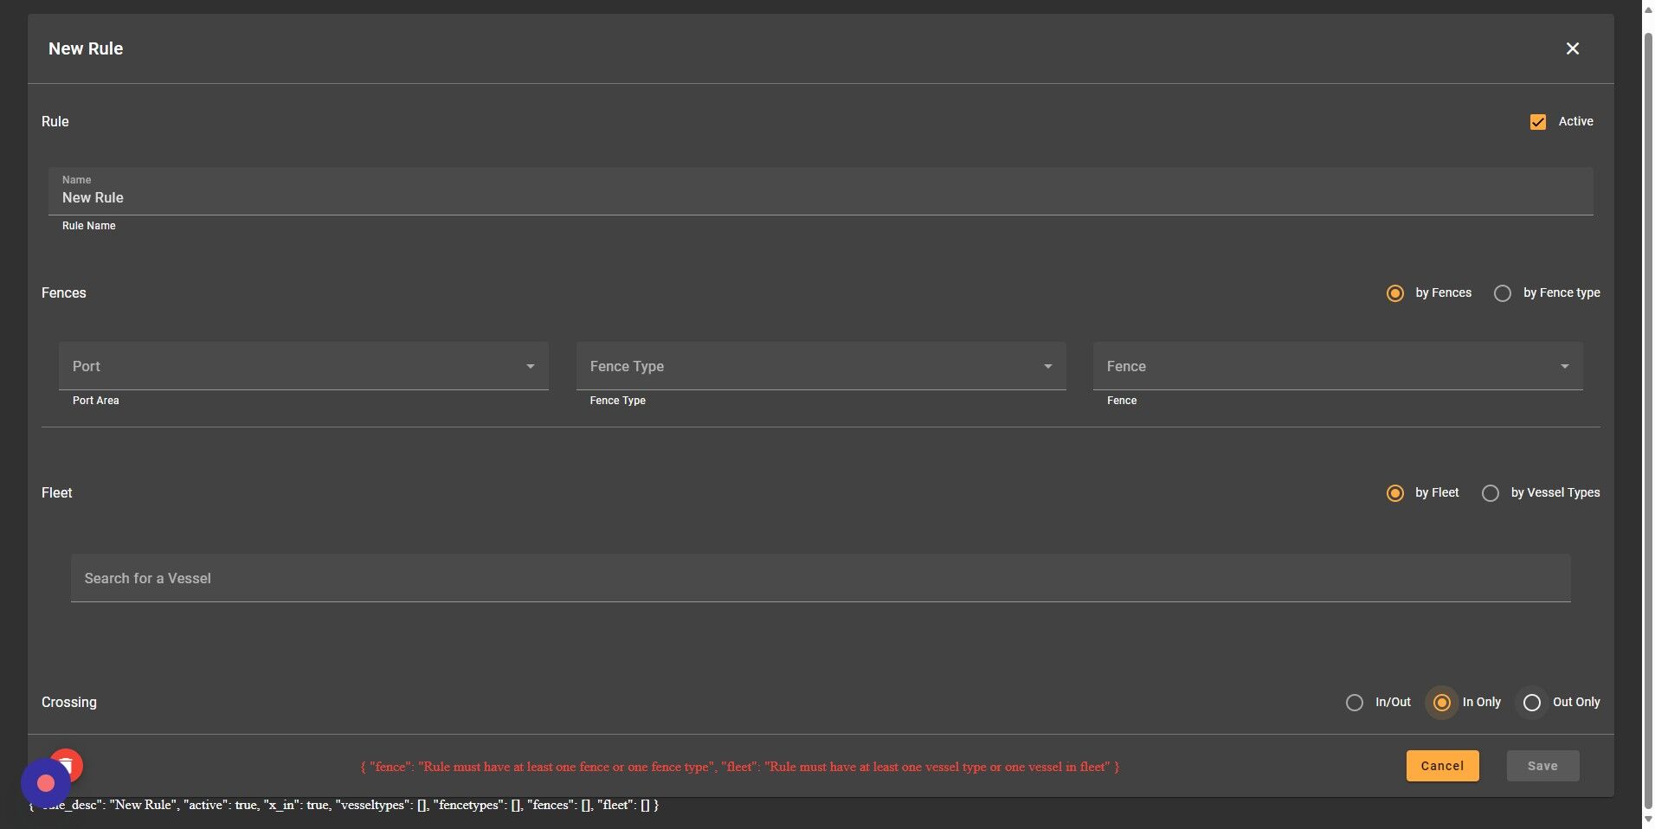Click the Save button
This screenshot has width=1655, height=829.
coord(1542,766)
